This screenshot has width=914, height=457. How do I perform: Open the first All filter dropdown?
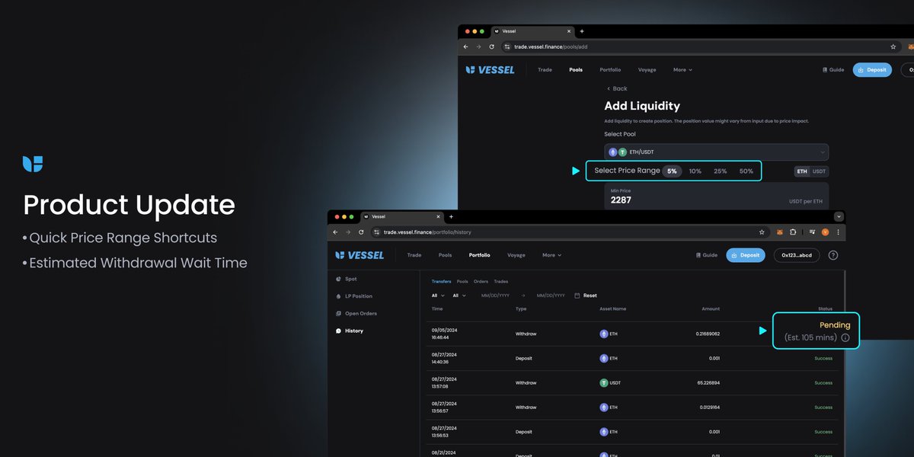(437, 296)
